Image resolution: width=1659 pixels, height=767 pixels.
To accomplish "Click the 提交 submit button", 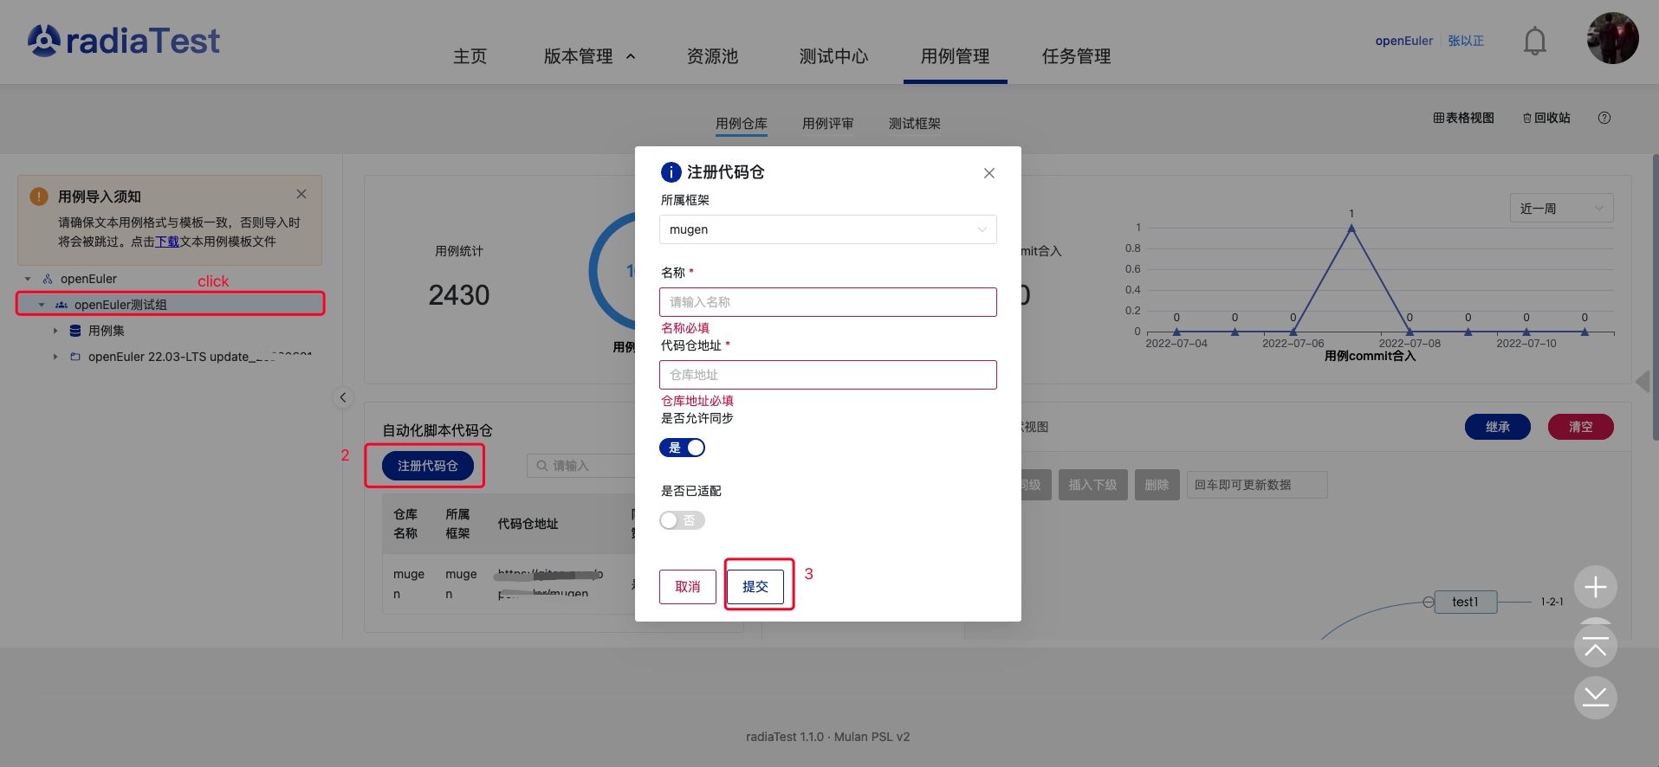I will point(755,587).
